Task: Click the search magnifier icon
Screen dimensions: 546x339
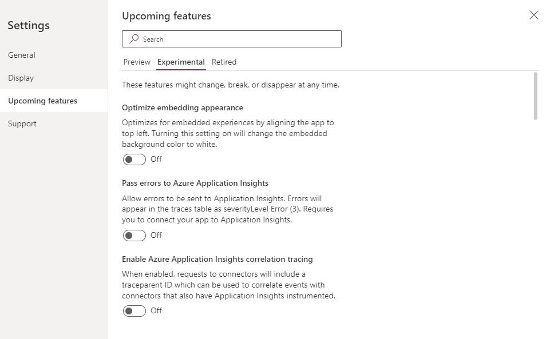Action: [x=133, y=38]
